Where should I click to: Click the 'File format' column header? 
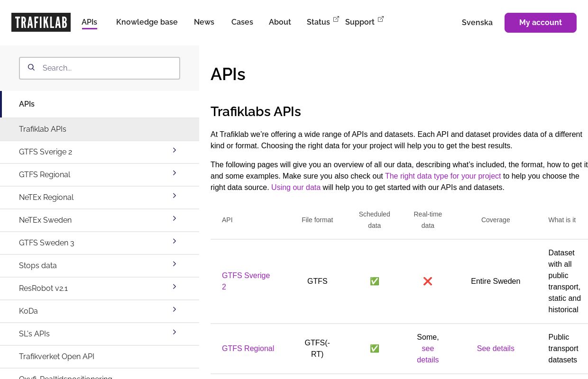point(317,220)
